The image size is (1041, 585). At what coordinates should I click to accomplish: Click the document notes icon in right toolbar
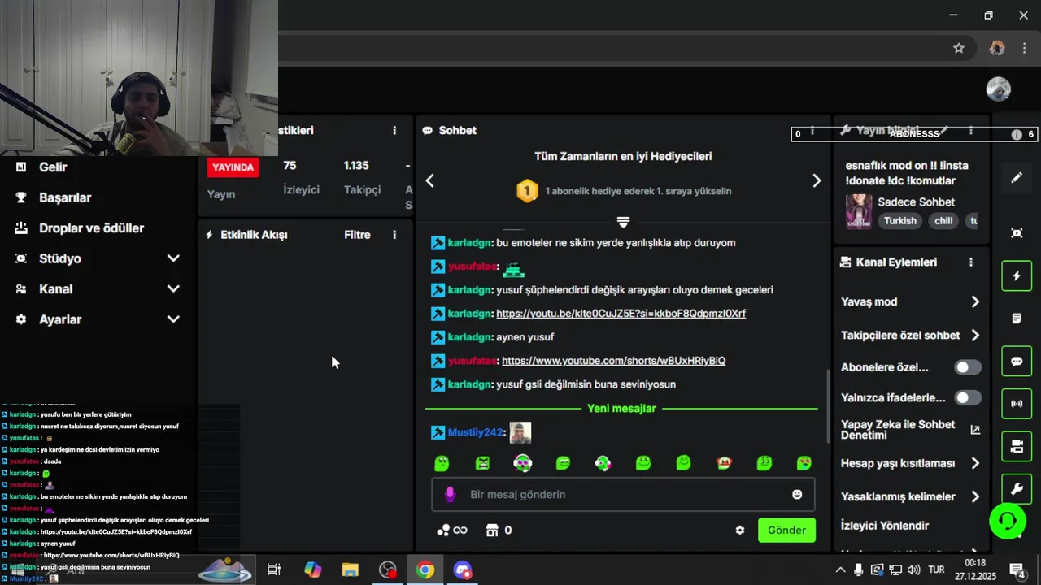(1017, 318)
